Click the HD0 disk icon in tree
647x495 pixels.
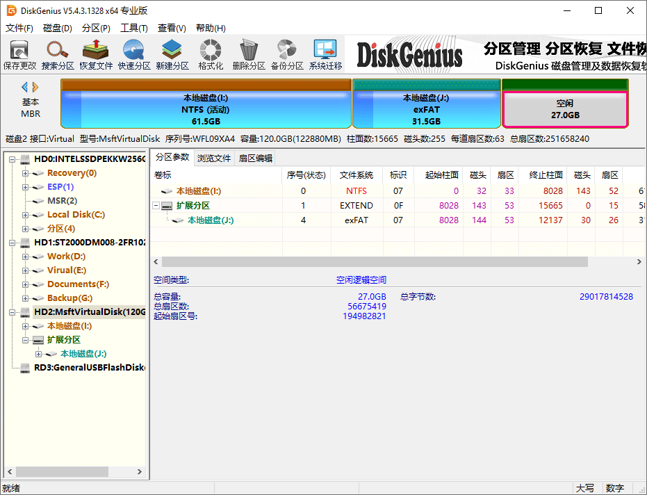pyautogui.click(x=25, y=159)
